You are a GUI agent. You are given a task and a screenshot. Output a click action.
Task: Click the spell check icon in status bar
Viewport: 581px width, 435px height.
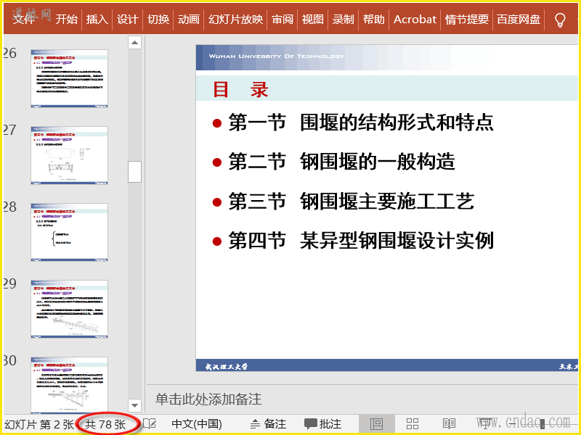click(150, 424)
